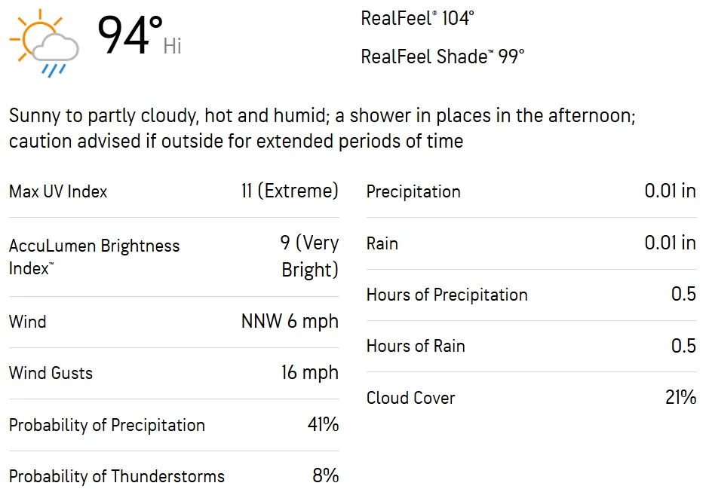706x489 pixels.
Task: Click AccuLumen Brightness Index label
Action: click(94, 257)
